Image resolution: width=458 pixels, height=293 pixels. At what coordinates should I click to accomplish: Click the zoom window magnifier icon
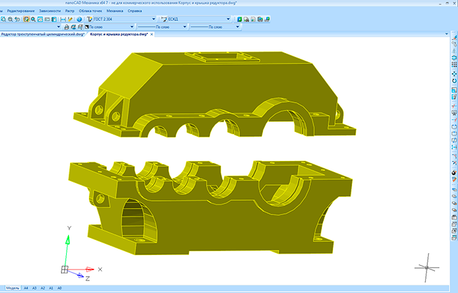tap(3, 19)
